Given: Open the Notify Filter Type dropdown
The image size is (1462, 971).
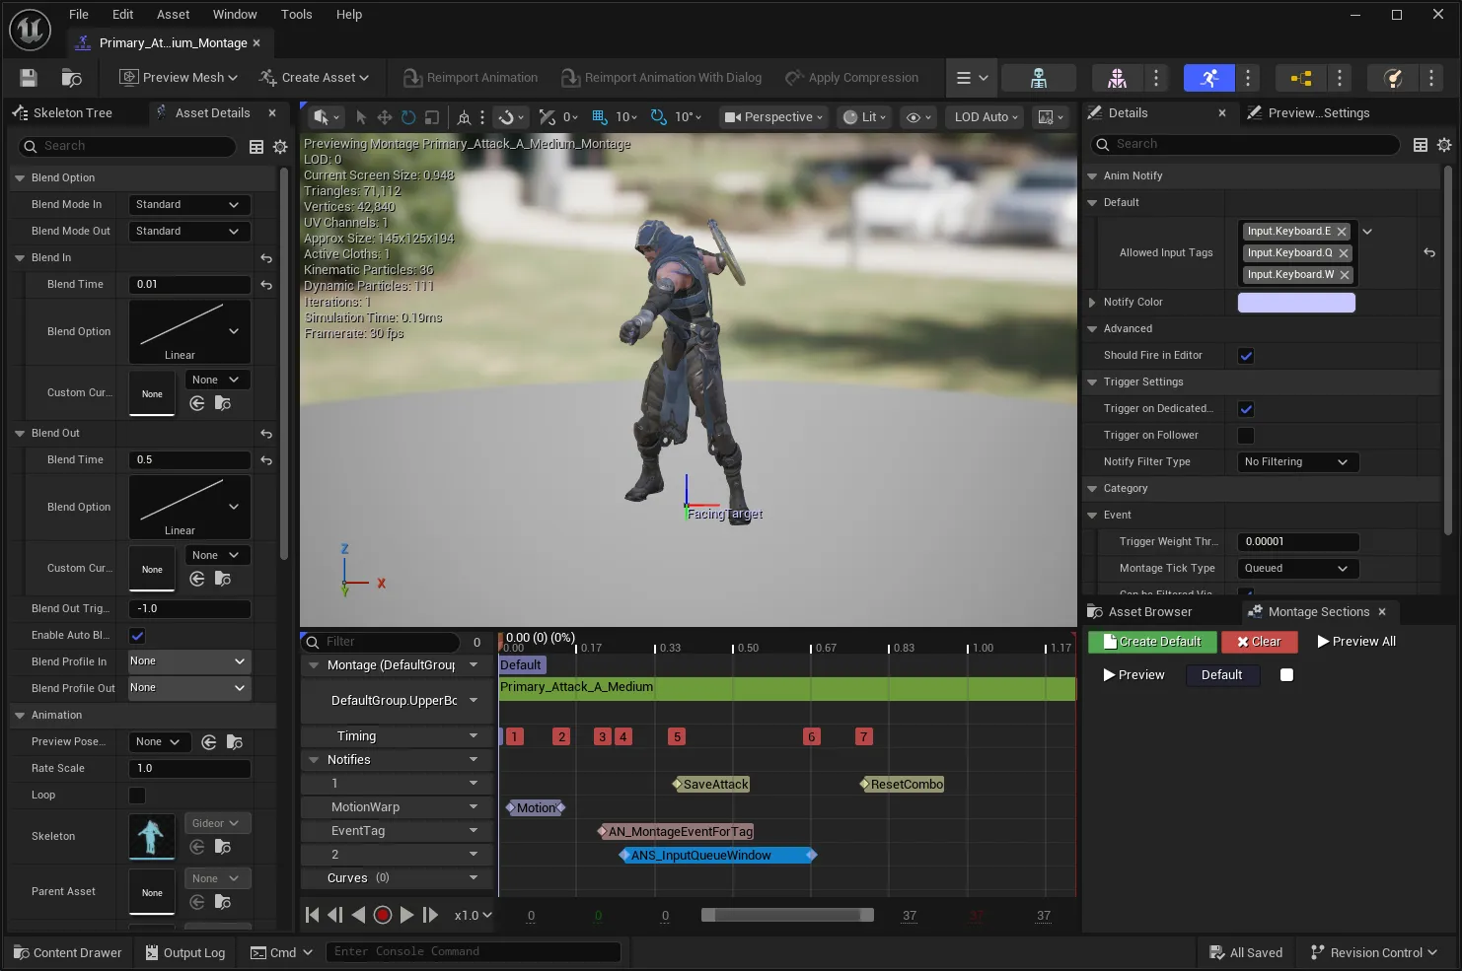Looking at the screenshot, I should pyautogui.click(x=1298, y=462).
